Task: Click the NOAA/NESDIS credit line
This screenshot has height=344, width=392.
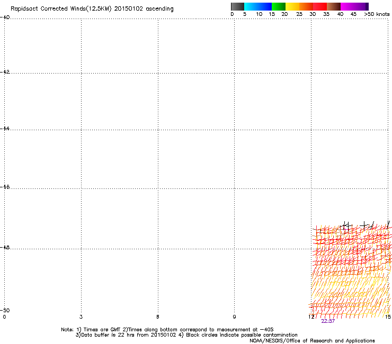Action: 312,341
